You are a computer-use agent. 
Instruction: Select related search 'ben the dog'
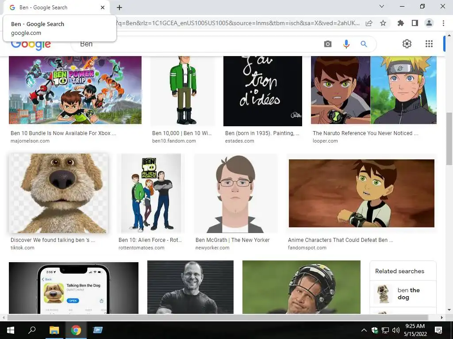click(403, 294)
